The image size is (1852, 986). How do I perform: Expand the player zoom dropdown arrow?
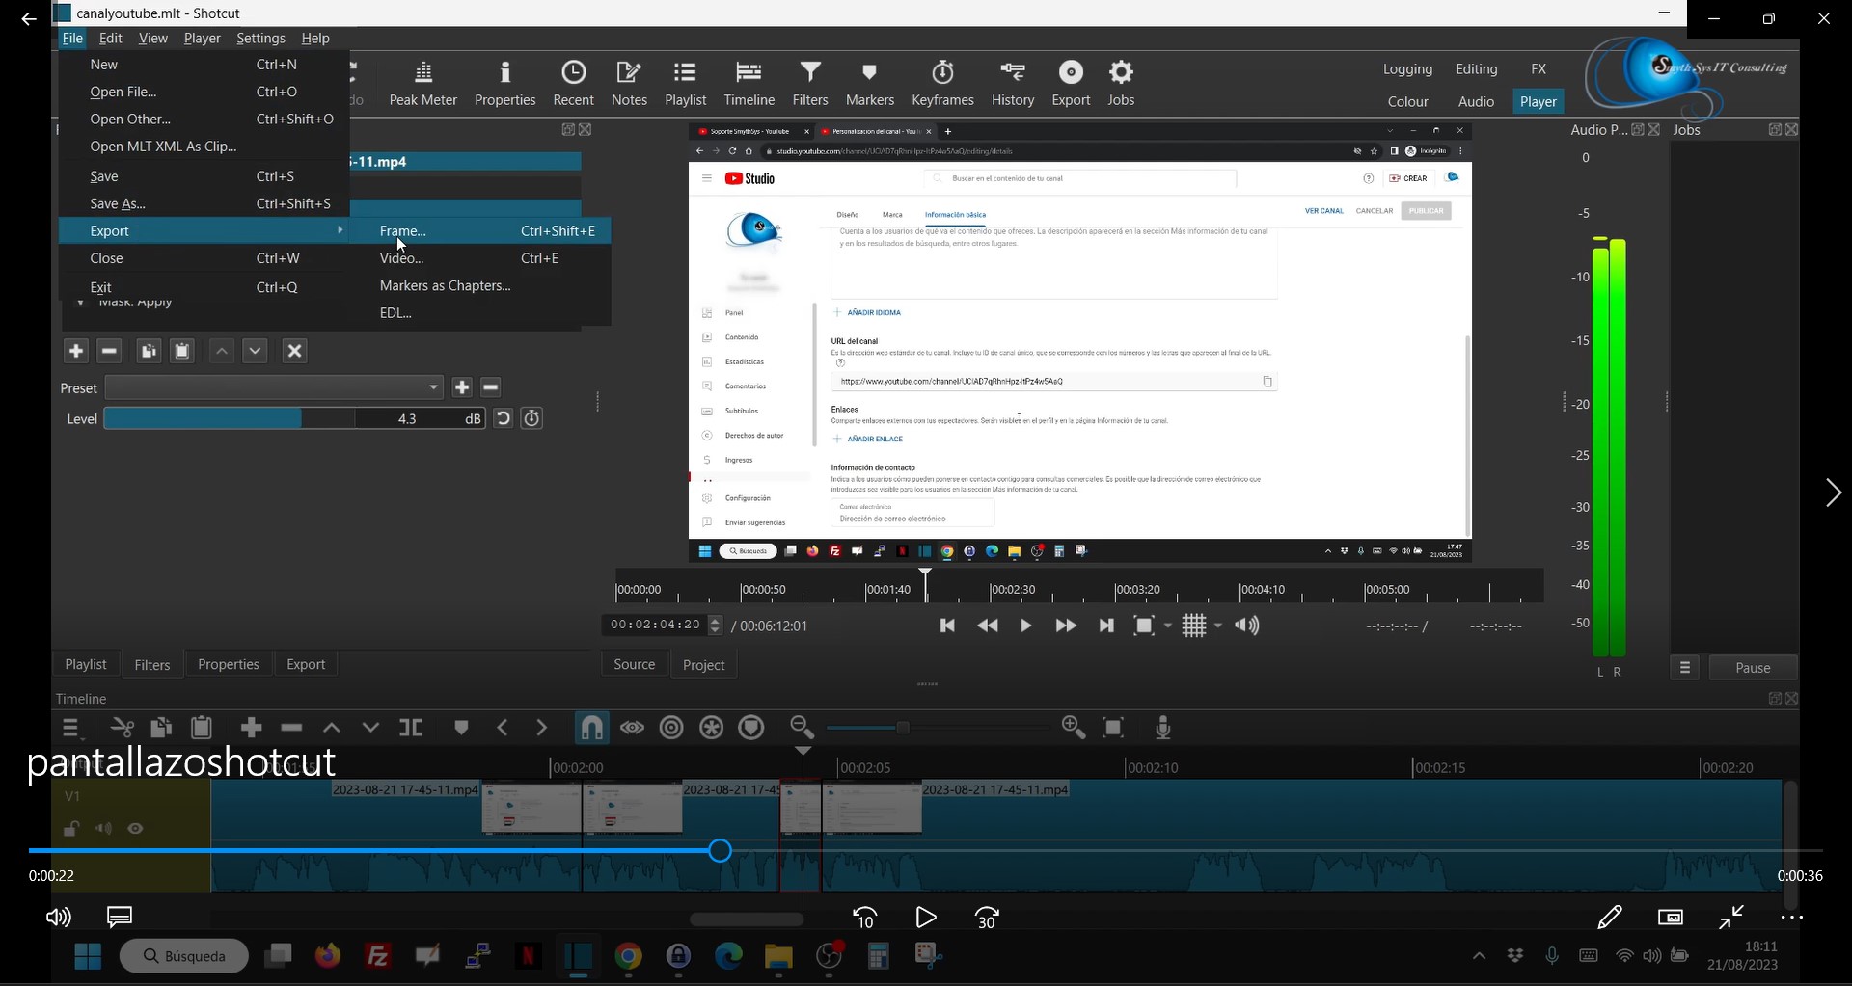coord(1168,626)
